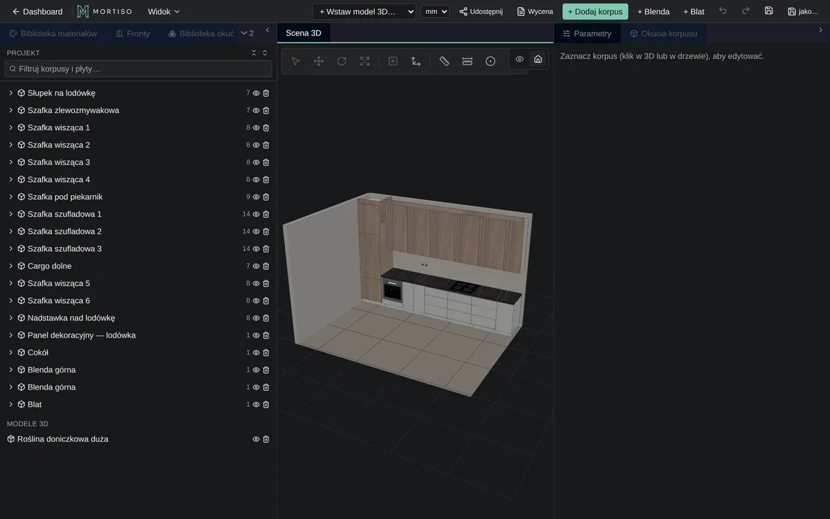Expand the Blat tree item

10,404
